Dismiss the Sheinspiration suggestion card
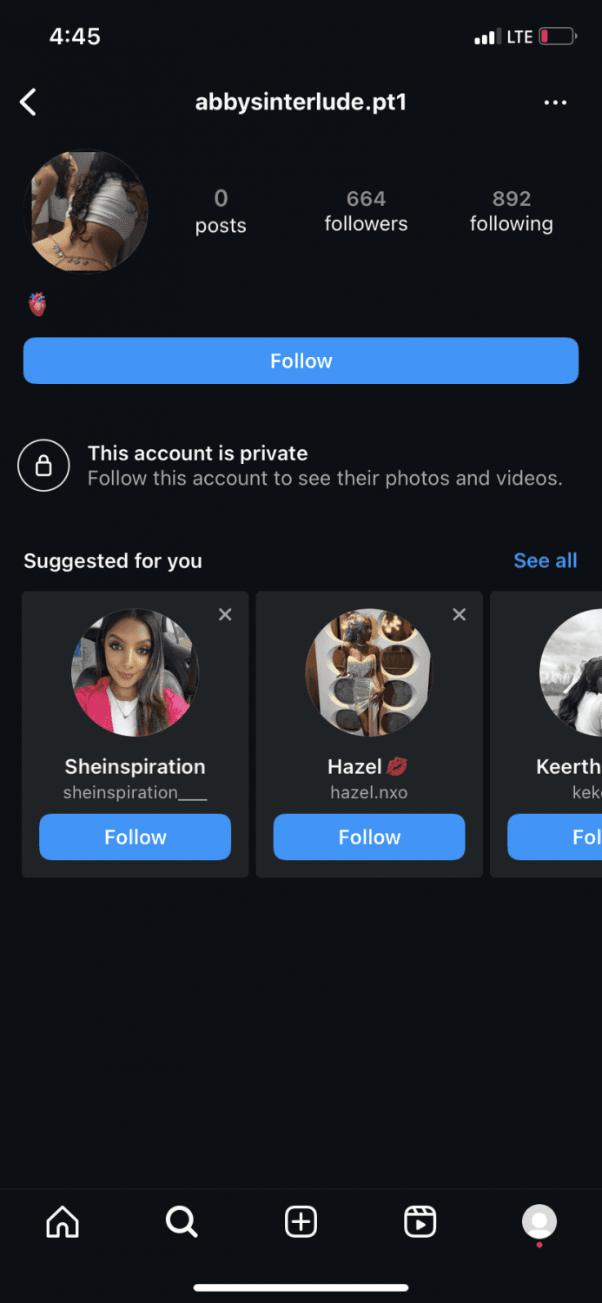The height and width of the screenshot is (1303, 602). point(225,615)
